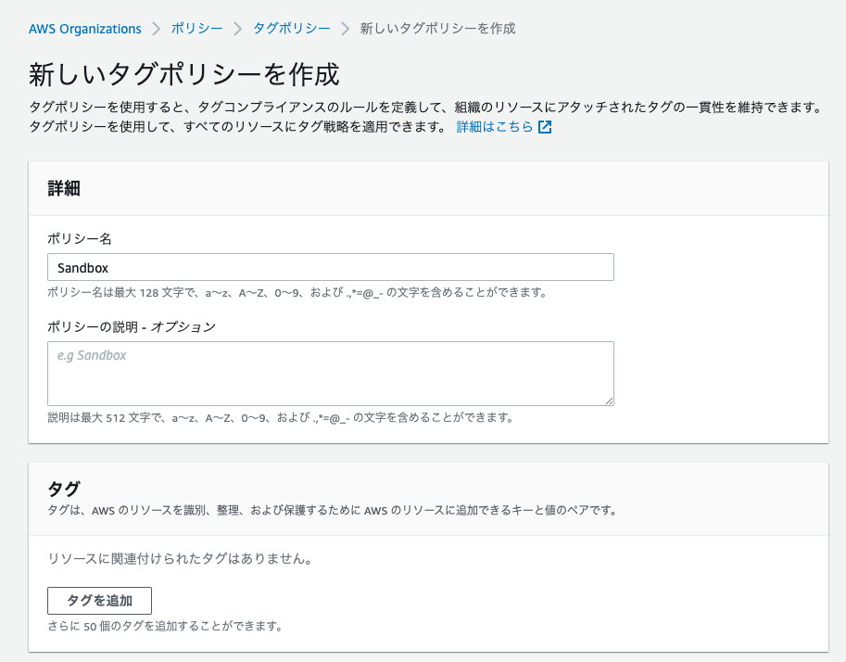
Task: Open the ポリシー breadcrumb link
Action: (197, 29)
